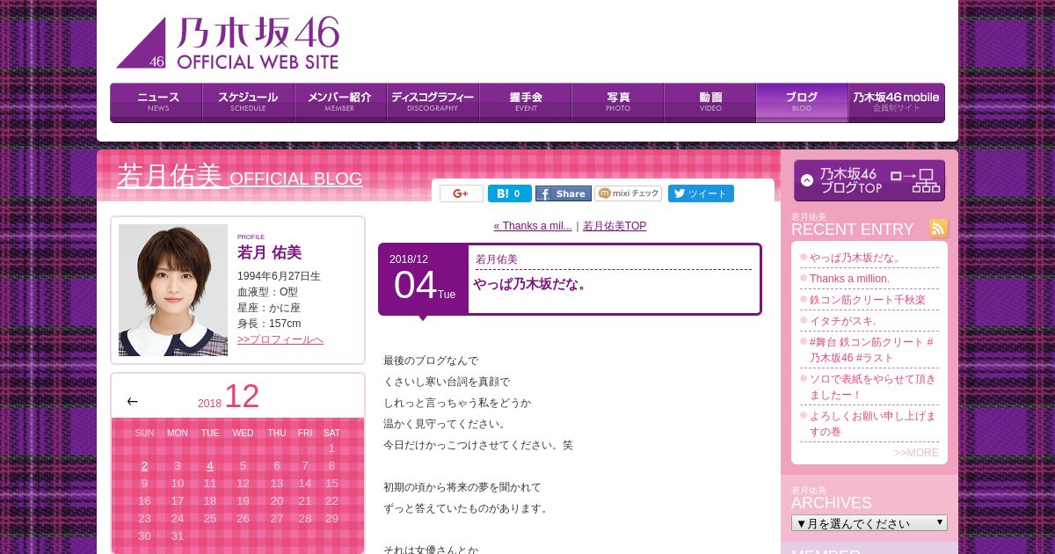Click author name 若月佑美 above post title
The width and height of the screenshot is (1055, 554).
497,259
